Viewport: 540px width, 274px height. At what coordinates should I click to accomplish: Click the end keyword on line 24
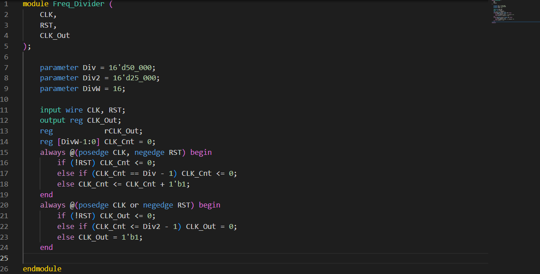click(46, 247)
